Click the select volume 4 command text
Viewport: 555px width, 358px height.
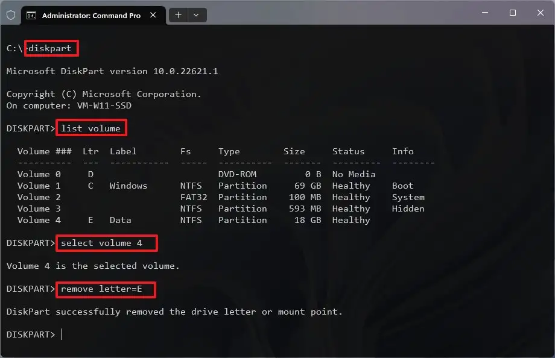coord(106,243)
